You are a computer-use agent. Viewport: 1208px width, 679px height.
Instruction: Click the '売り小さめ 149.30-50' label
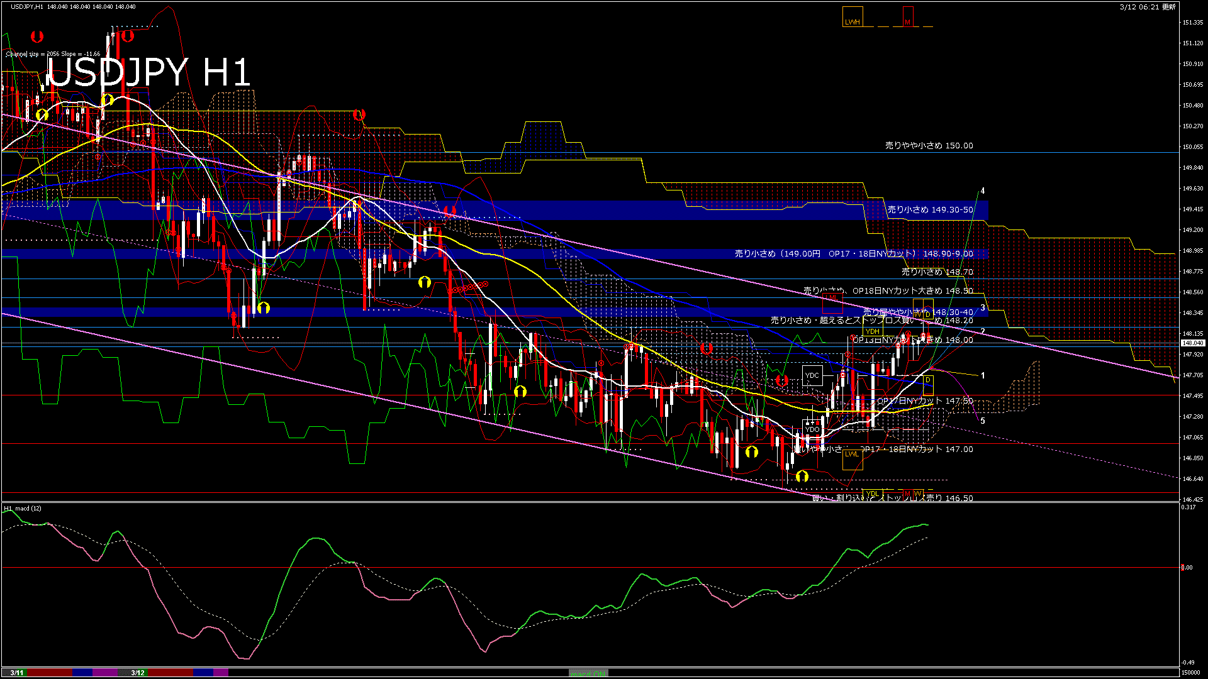point(930,209)
